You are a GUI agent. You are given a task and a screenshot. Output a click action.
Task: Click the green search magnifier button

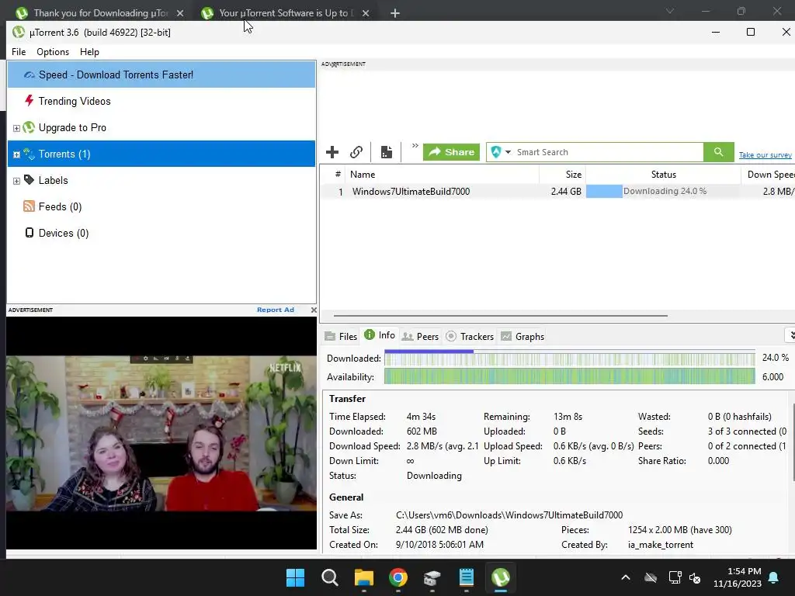pyautogui.click(x=718, y=152)
